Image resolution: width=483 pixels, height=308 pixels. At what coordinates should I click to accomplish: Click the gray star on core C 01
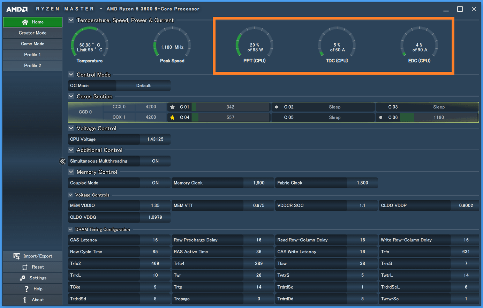[x=172, y=107]
